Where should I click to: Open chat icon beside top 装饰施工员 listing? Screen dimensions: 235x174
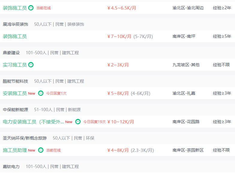(x=31, y=8)
